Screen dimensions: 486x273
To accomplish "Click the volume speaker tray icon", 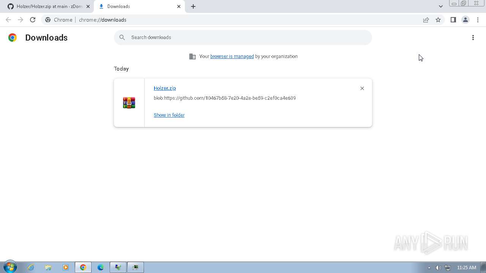I will [439, 268].
